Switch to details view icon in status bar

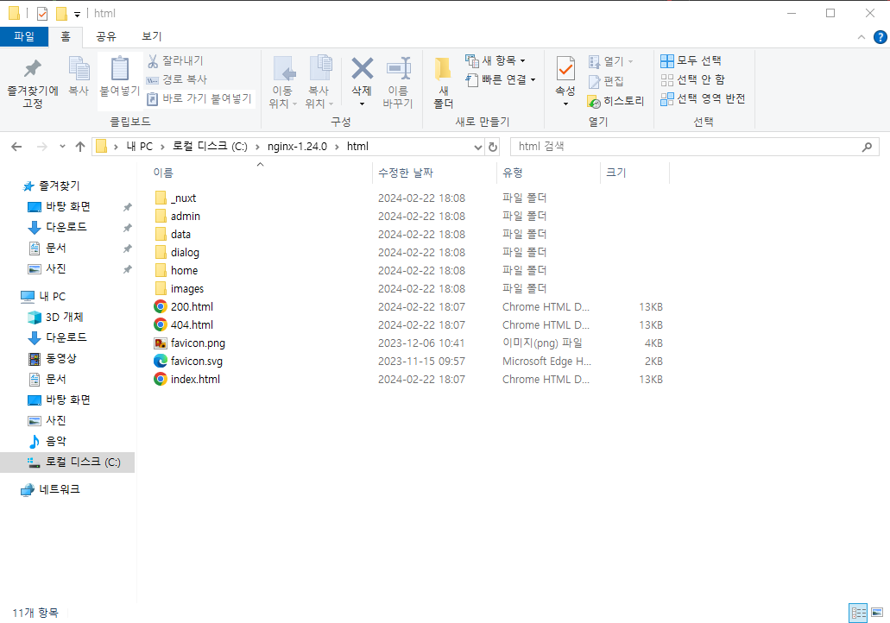858,613
